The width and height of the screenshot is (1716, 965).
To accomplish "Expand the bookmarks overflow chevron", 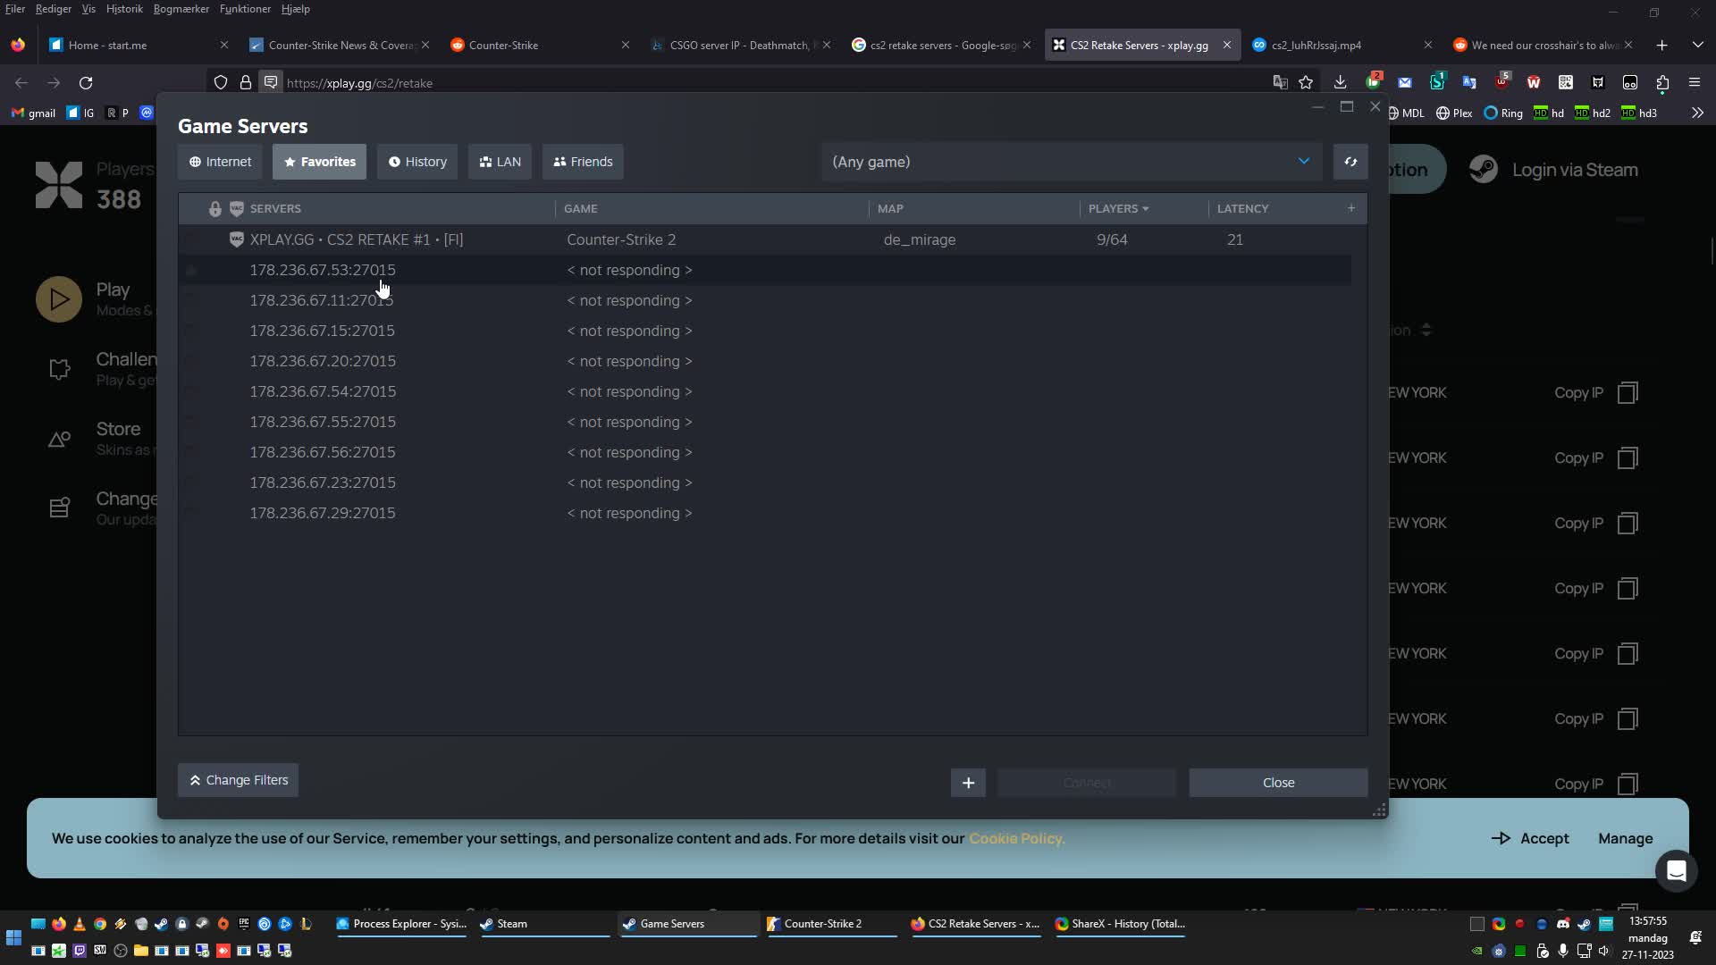I will point(1697,113).
